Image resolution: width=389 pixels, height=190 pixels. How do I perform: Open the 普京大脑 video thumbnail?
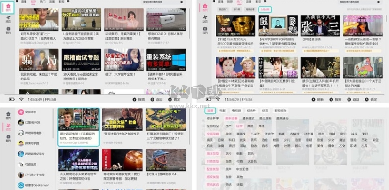122,119
